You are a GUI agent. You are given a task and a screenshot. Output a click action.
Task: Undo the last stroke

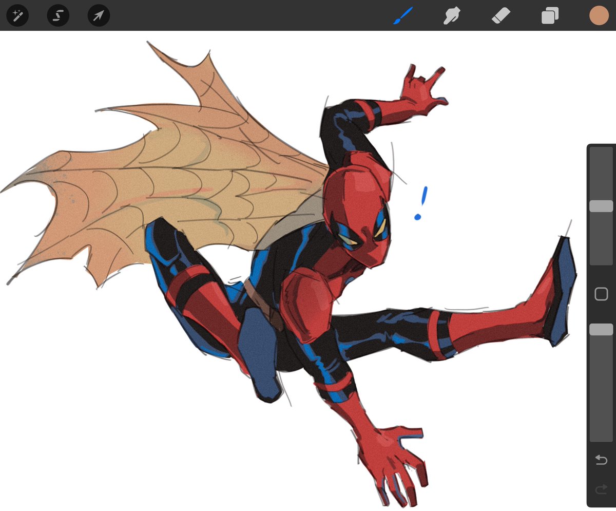(x=601, y=460)
